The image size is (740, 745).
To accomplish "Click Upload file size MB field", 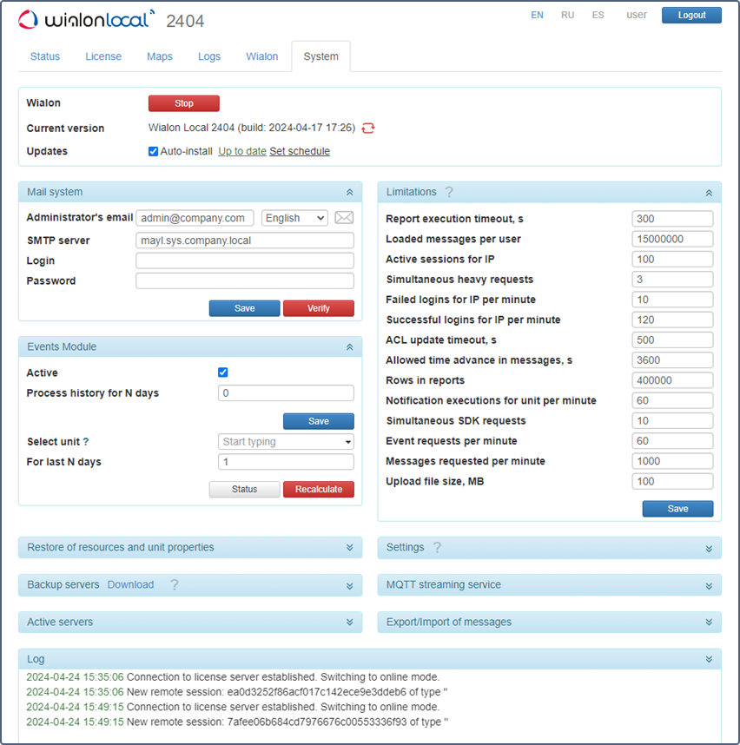I will coord(672,481).
